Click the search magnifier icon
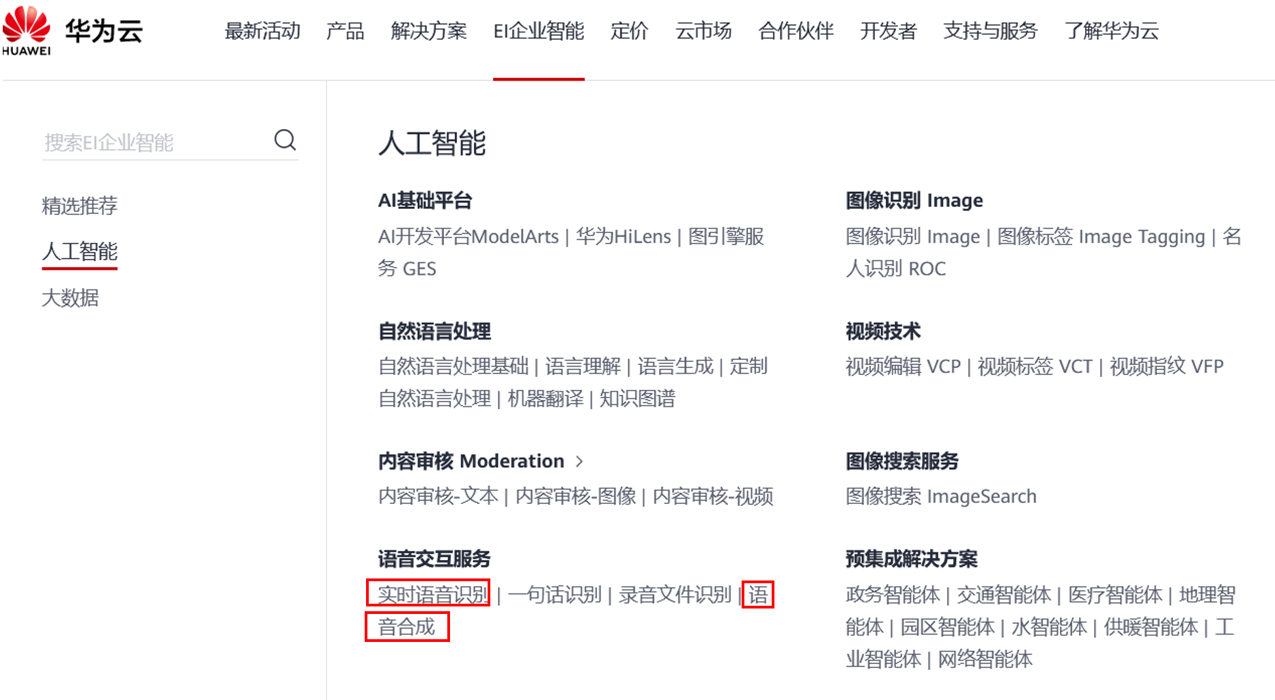Viewport: 1275px width, 700px height. pyautogui.click(x=285, y=140)
